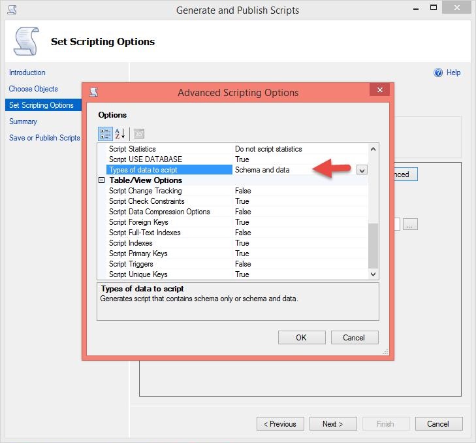Click True value of Script USE DATABASE
Image resolution: width=476 pixels, height=443 pixels.
click(x=242, y=159)
